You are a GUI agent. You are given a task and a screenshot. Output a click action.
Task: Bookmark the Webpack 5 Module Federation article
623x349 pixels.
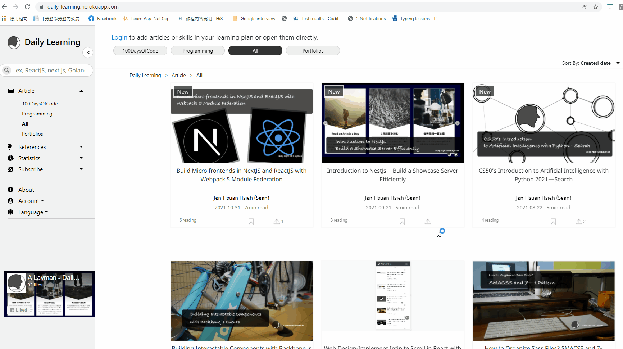pos(251,222)
